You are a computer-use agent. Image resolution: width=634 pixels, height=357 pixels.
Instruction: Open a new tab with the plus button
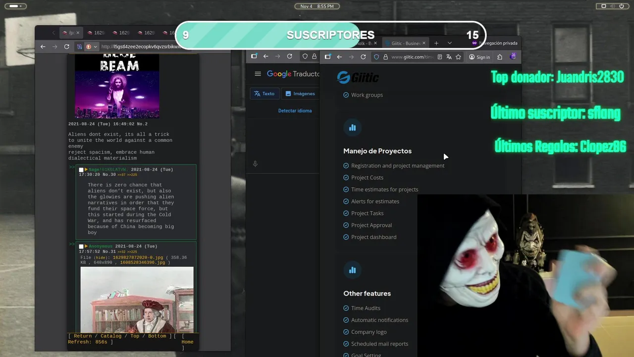click(x=436, y=43)
